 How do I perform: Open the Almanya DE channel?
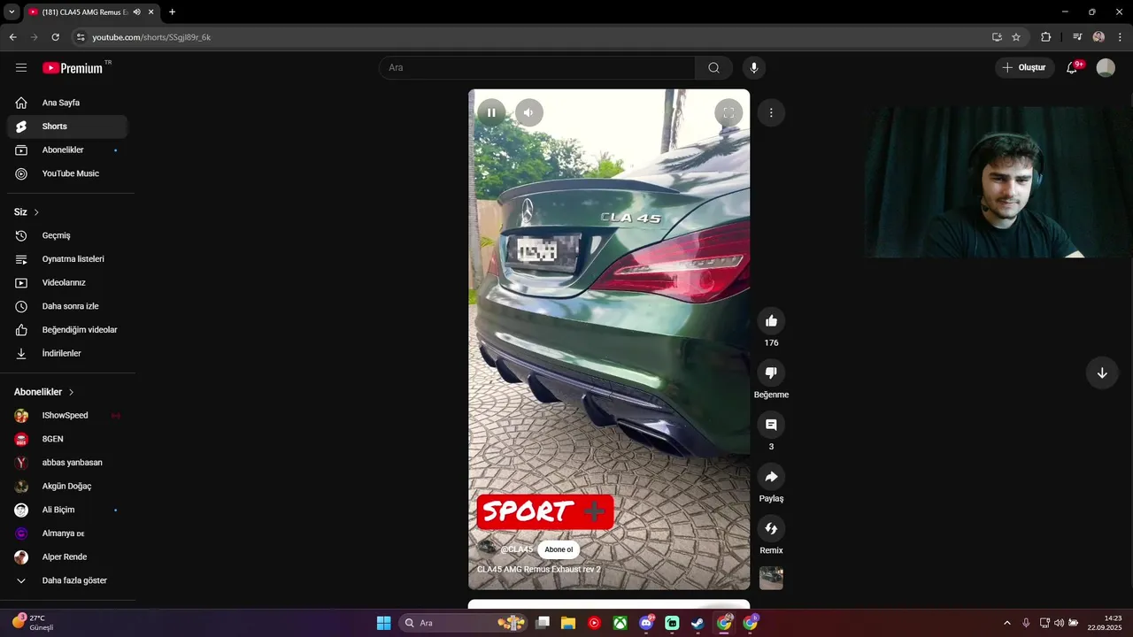coord(67,533)
